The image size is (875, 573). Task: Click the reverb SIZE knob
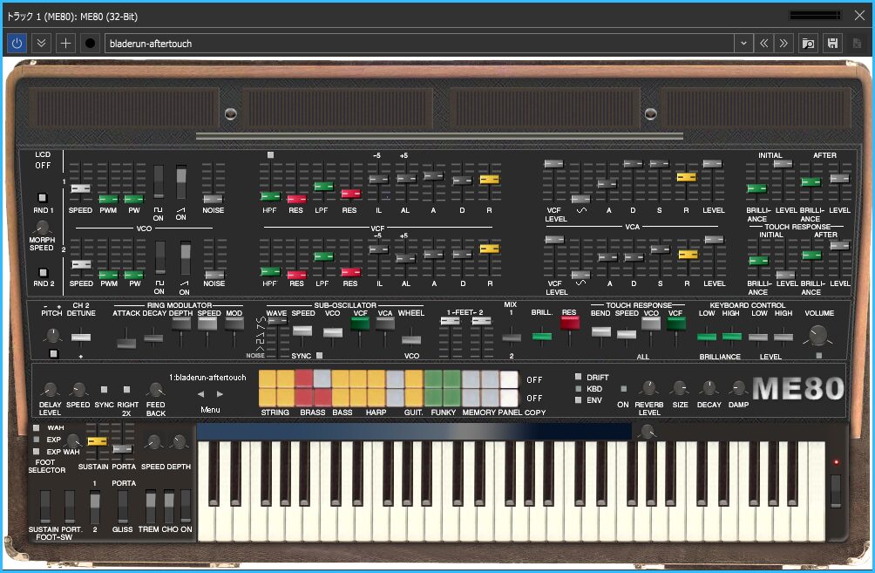click(680, 387)
